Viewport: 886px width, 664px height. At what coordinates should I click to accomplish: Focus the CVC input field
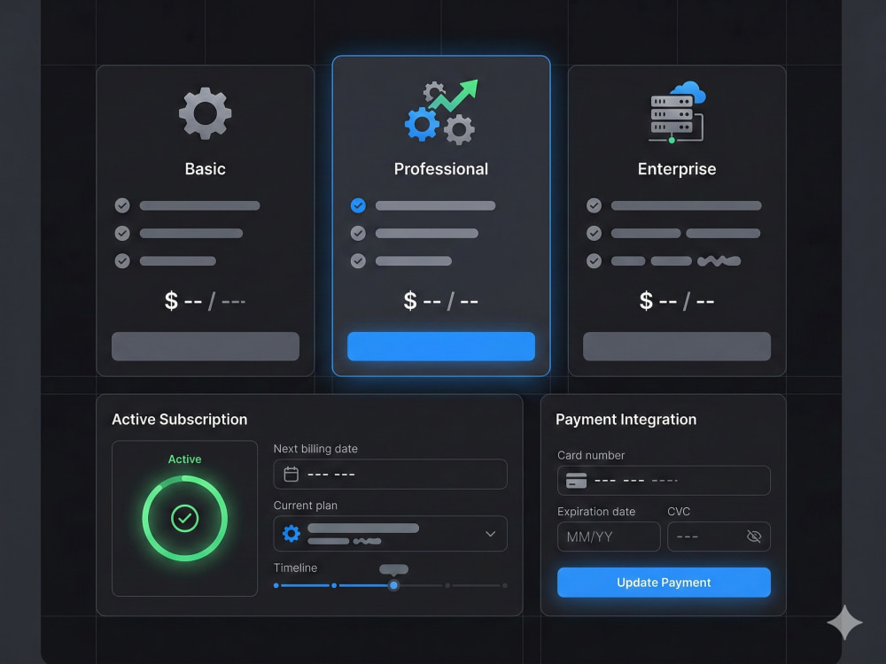click(x=719, y=537)
